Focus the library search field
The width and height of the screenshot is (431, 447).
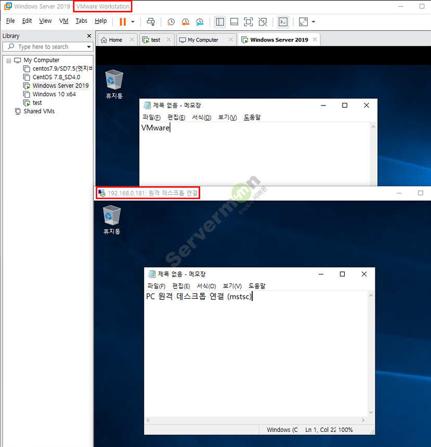coord(48,47)
